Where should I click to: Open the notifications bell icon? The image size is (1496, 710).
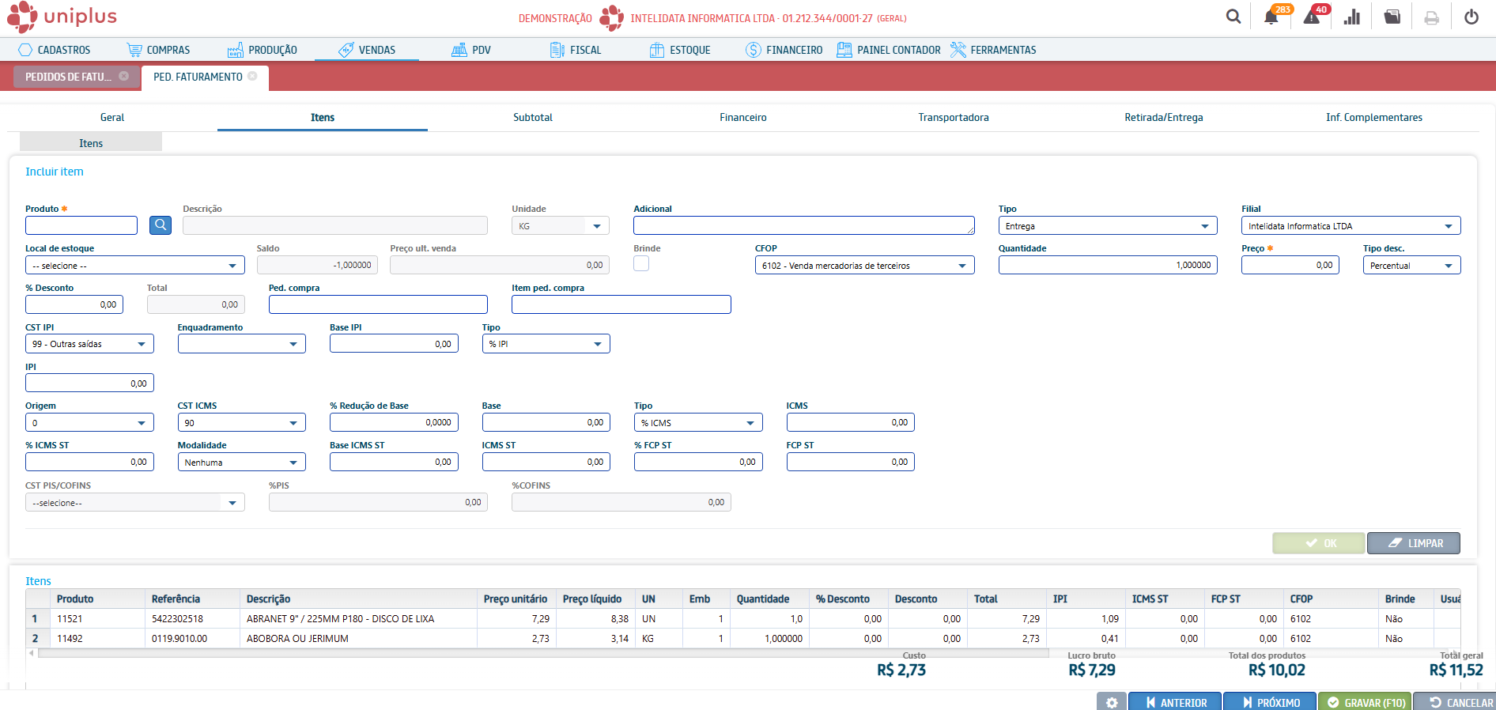tap(1271, 17)
